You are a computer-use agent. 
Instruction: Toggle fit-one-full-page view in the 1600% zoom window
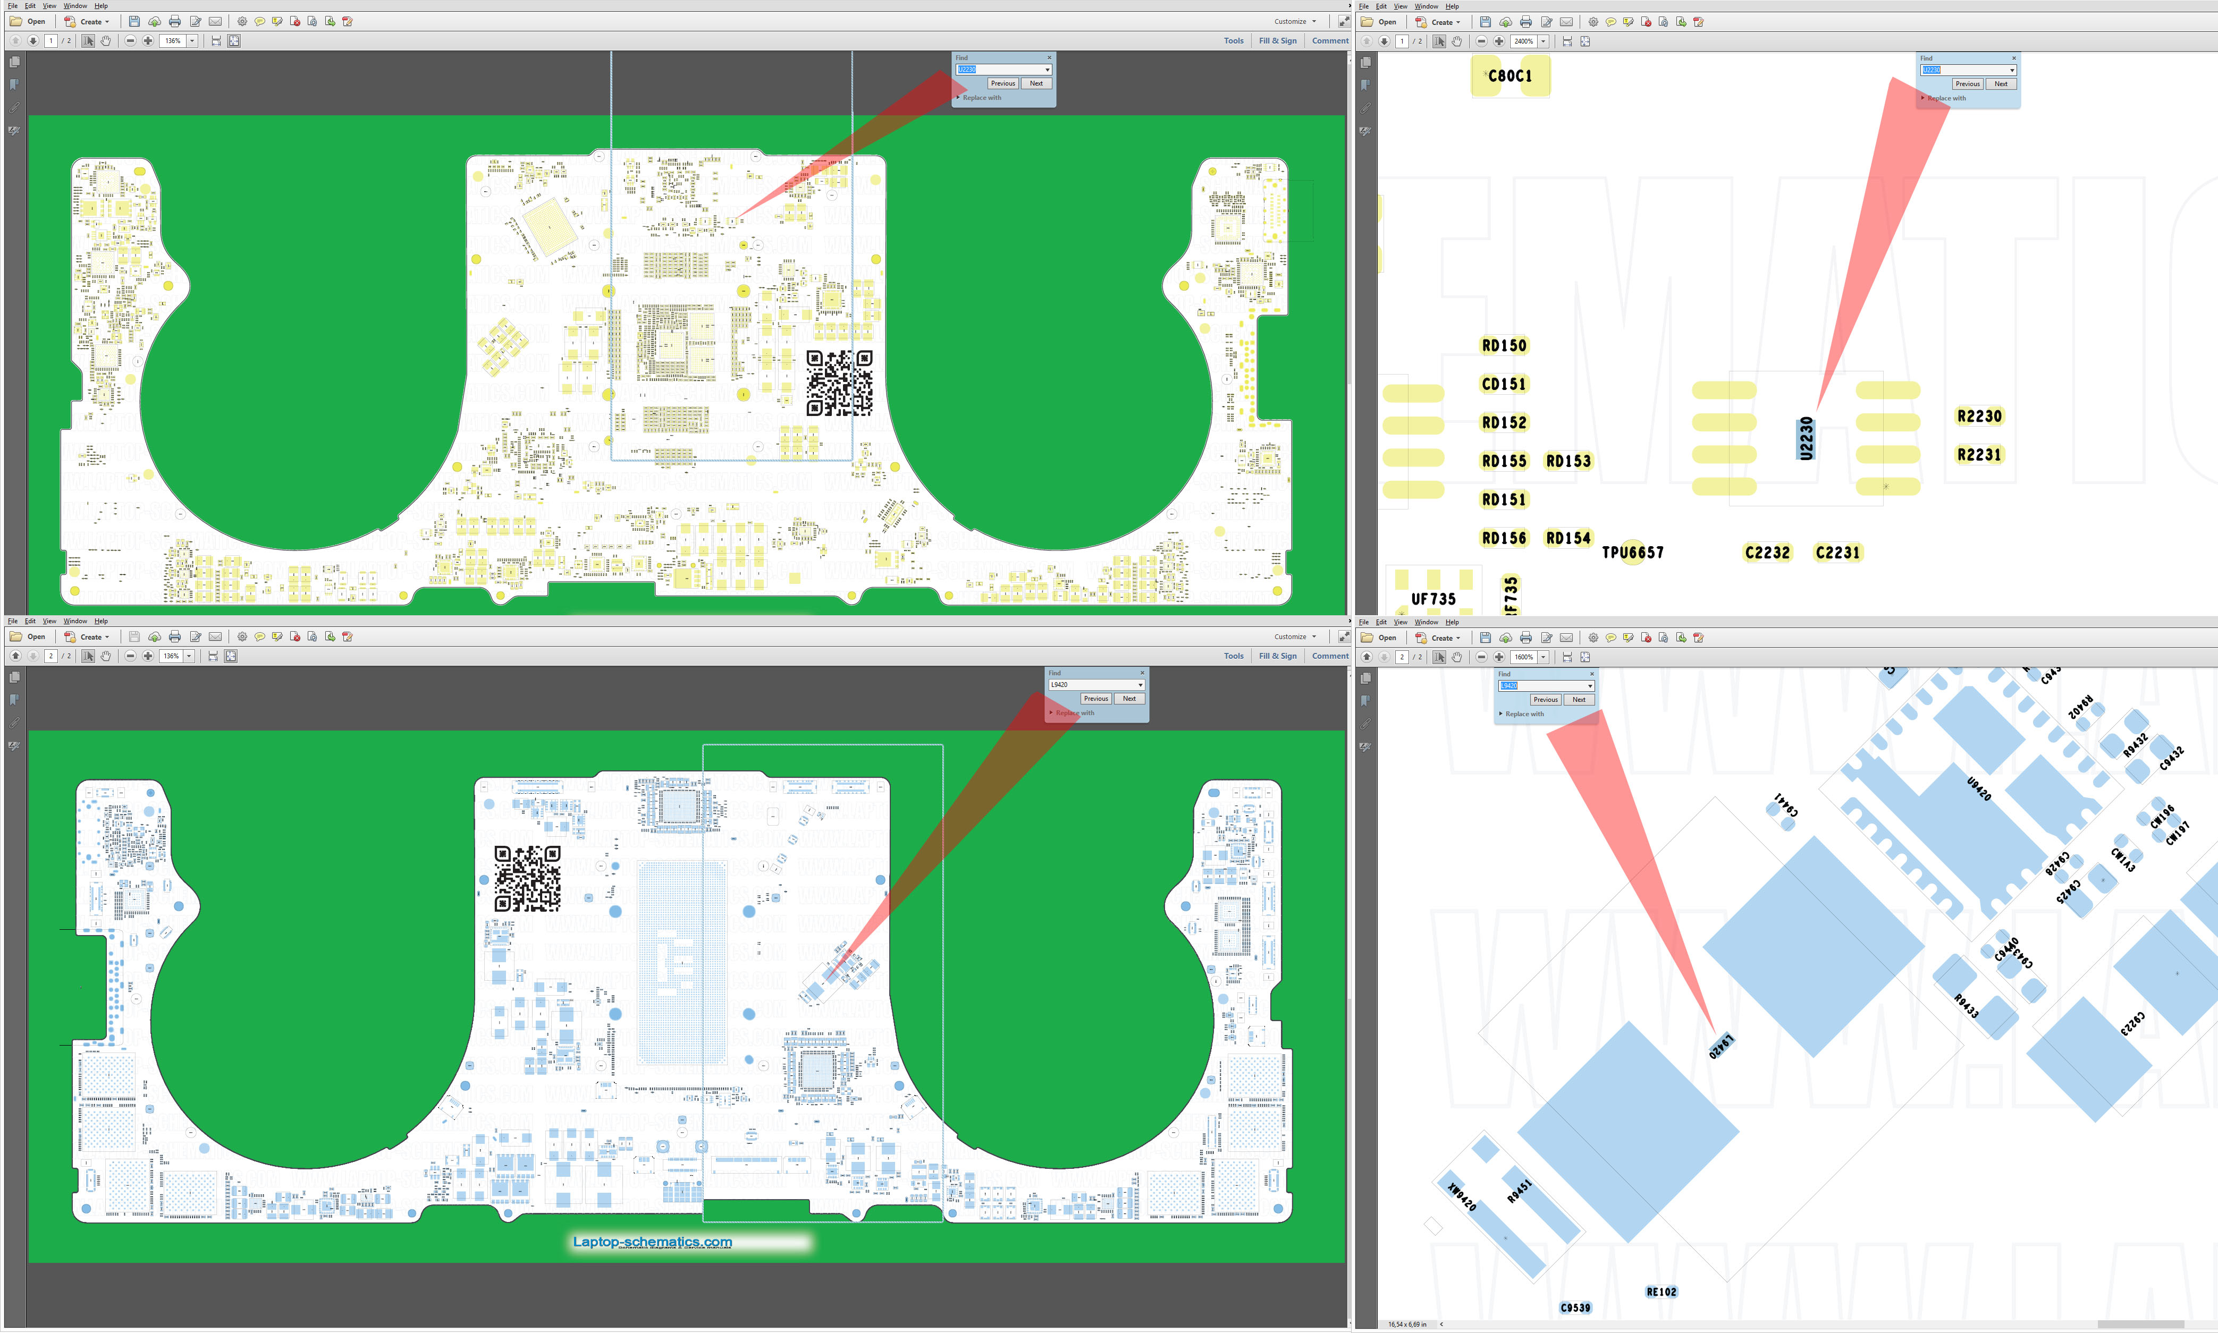(x=1584, y=658)
